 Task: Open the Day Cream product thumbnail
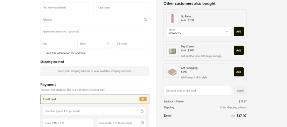click(x=172, y=50)
